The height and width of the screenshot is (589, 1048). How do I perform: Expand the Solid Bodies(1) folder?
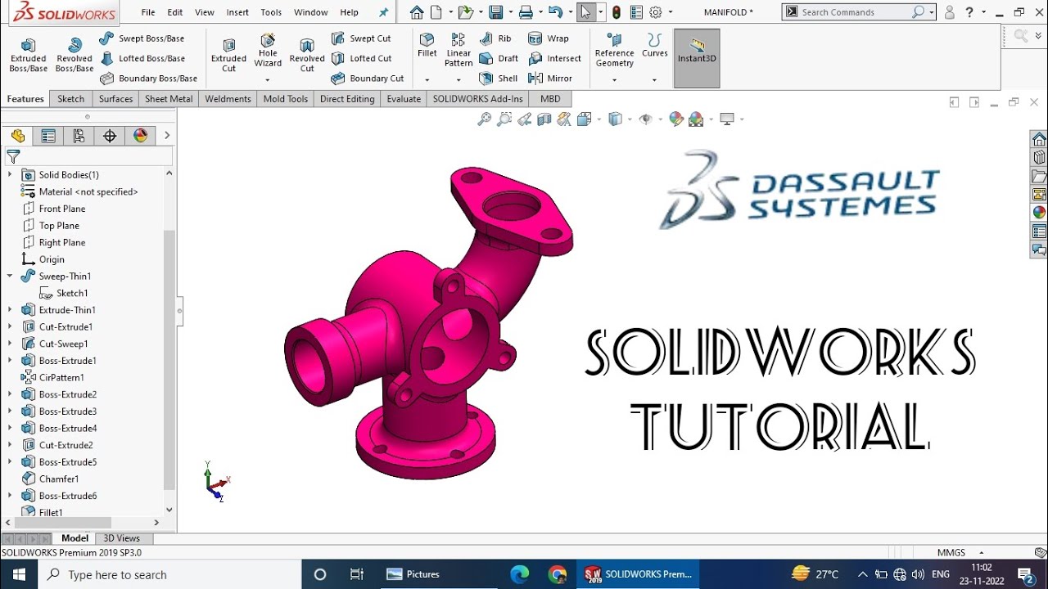[10, 174]
